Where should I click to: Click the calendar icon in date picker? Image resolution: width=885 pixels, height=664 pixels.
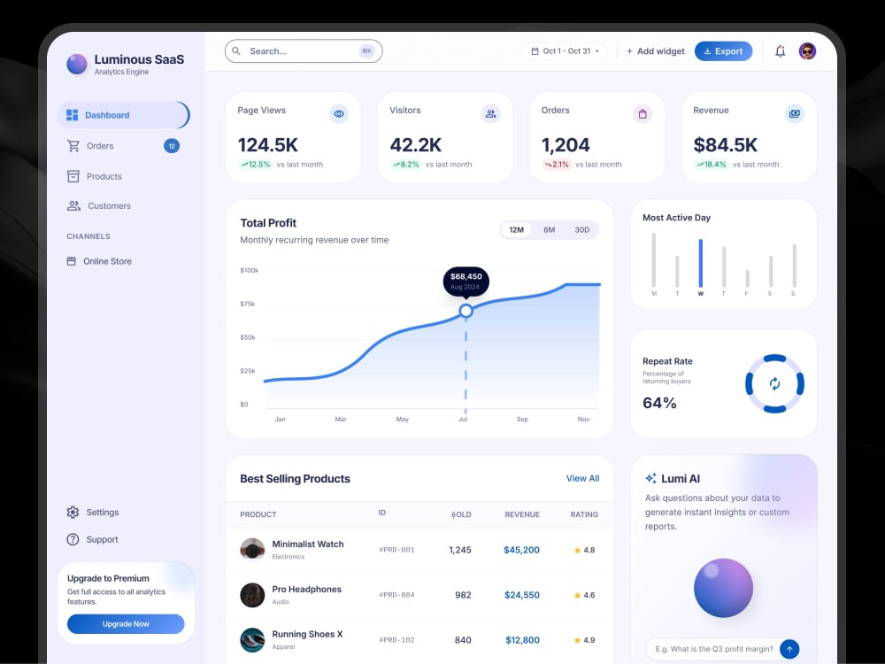coord(535,50)
